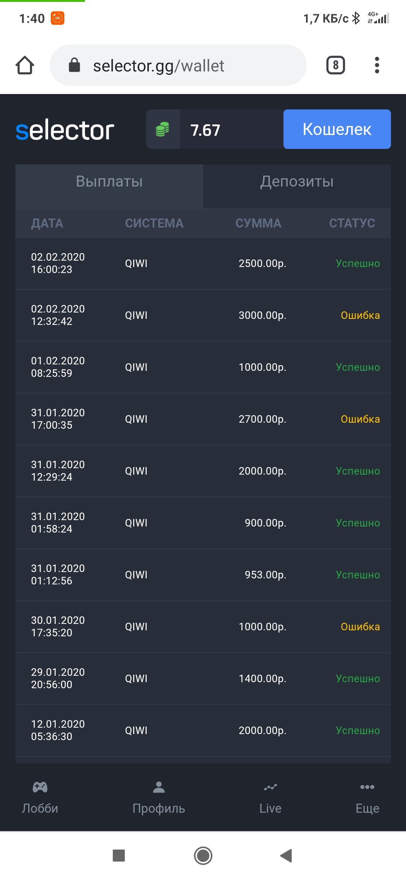The height and width of the screenshot is (880, 406).
Task: Tap the green coins balance icon
Action: (x=162, y=129)
